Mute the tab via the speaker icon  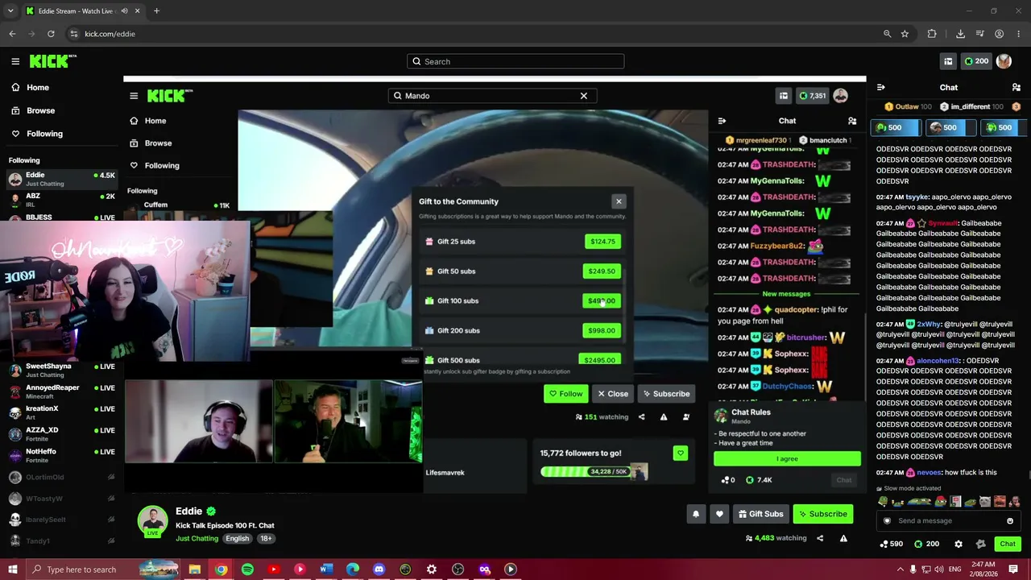pyautogui.click(x=125, y=11)
